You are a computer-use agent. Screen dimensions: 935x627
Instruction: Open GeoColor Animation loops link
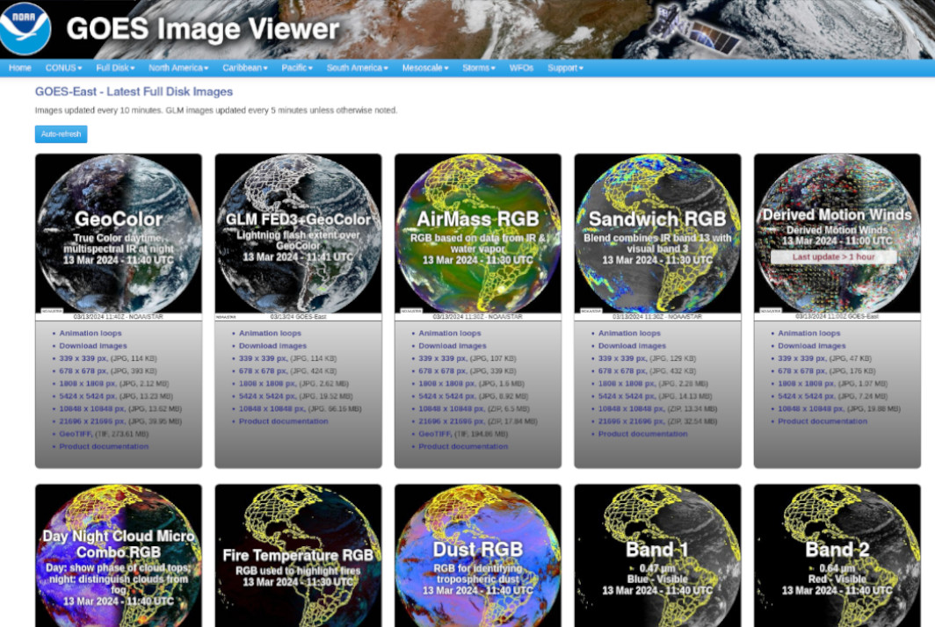pyautogui.click(x=90, y=333)
